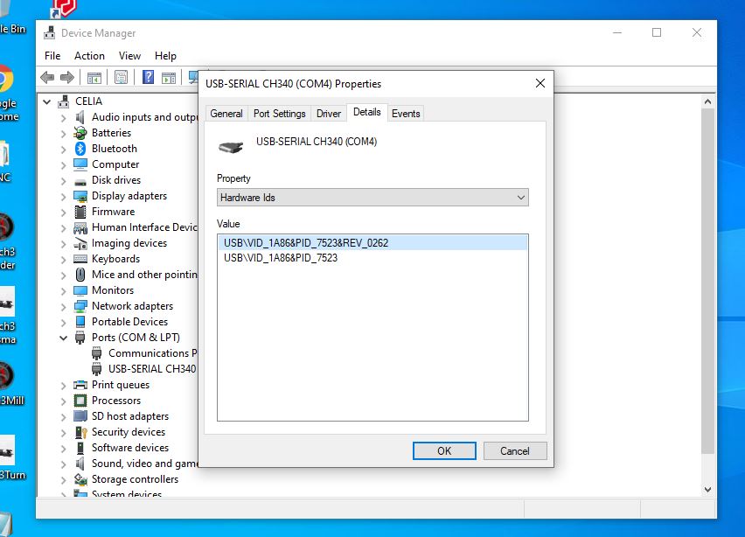Select the Print queues printer icon
This screenshot has height=537, width=745.
[x=80, y=385]
